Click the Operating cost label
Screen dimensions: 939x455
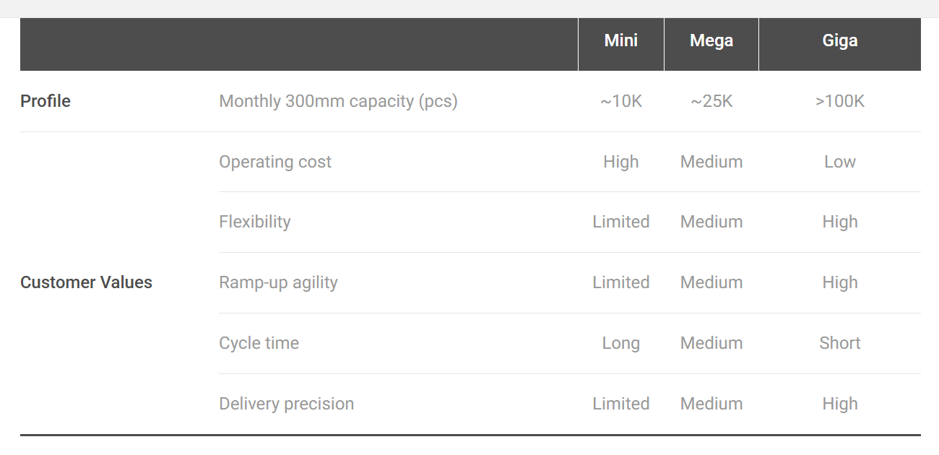pos(275,162)
